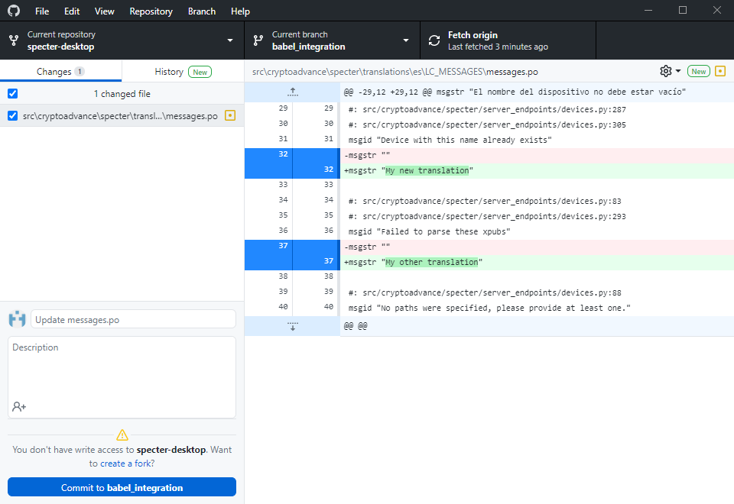Open the File menu
Screen dimensions: 734x504
[41, 11]
